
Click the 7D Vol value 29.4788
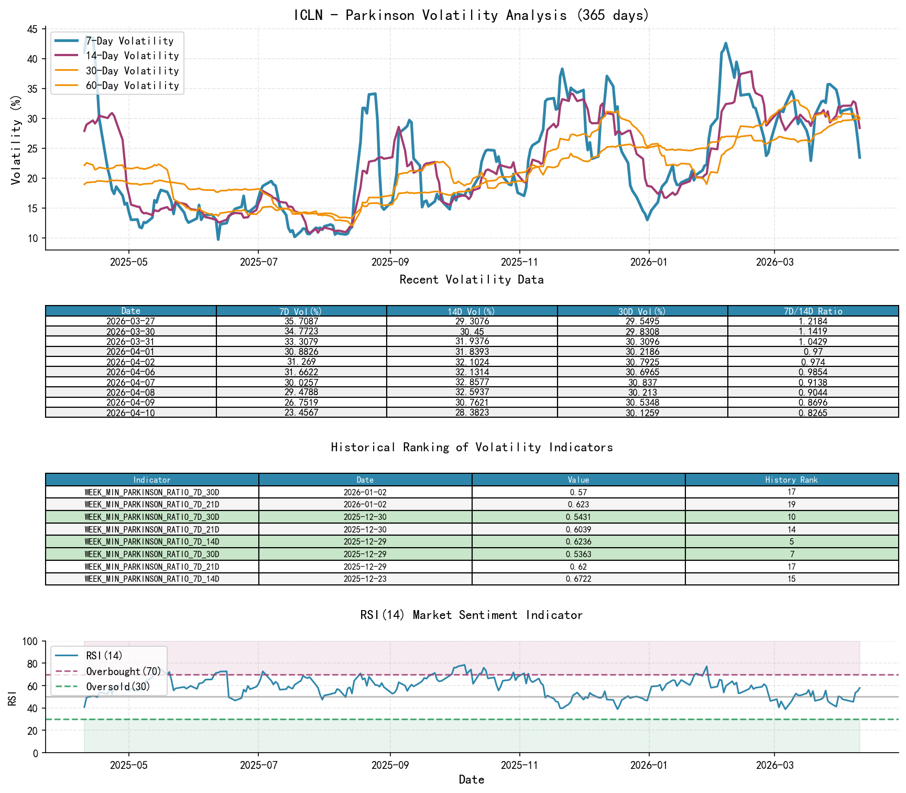[x=301, y=392]
